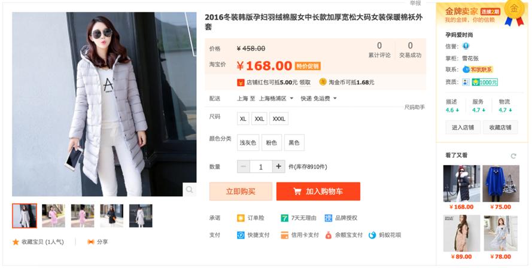Select size XXXL
The width and height of the screenshot is (532, 268).
[x=279, y=118]
